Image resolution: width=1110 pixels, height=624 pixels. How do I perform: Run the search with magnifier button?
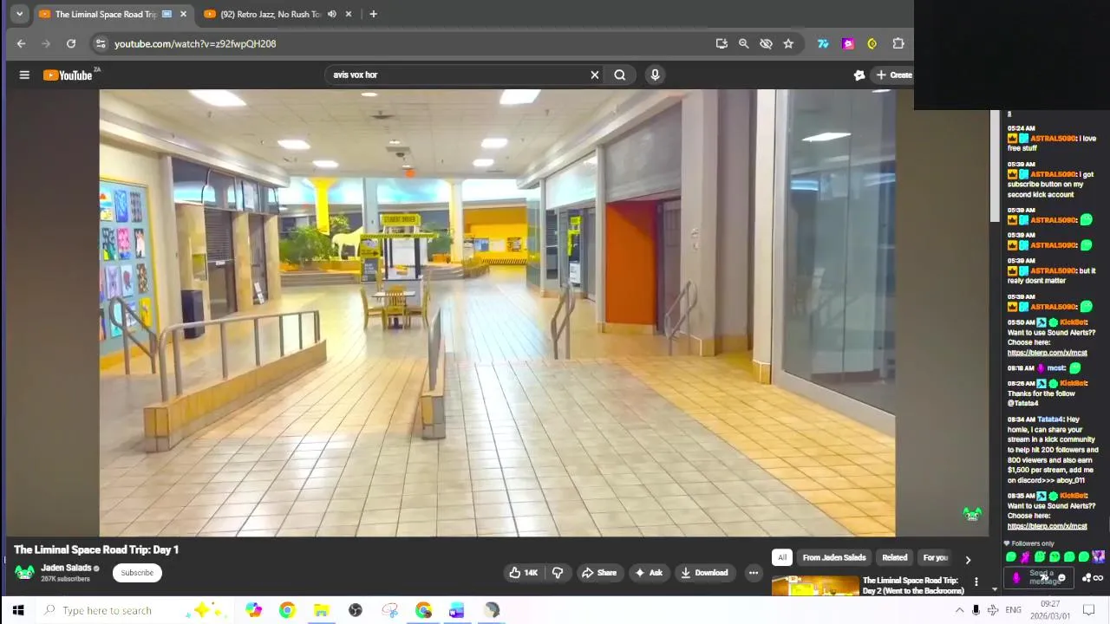tap(619, 75)
